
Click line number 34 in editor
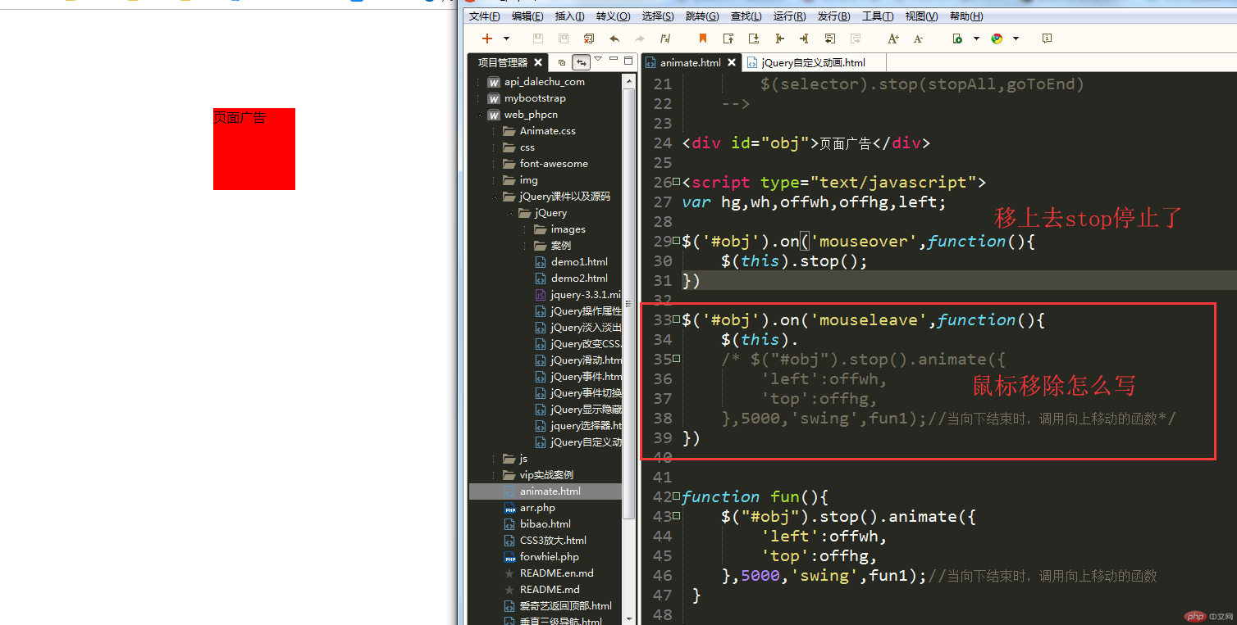click(x=663, y=339)
